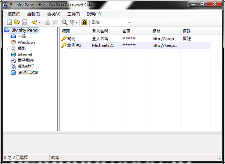Click the KeePass lock icon in title bar

[x=6, y=5]
